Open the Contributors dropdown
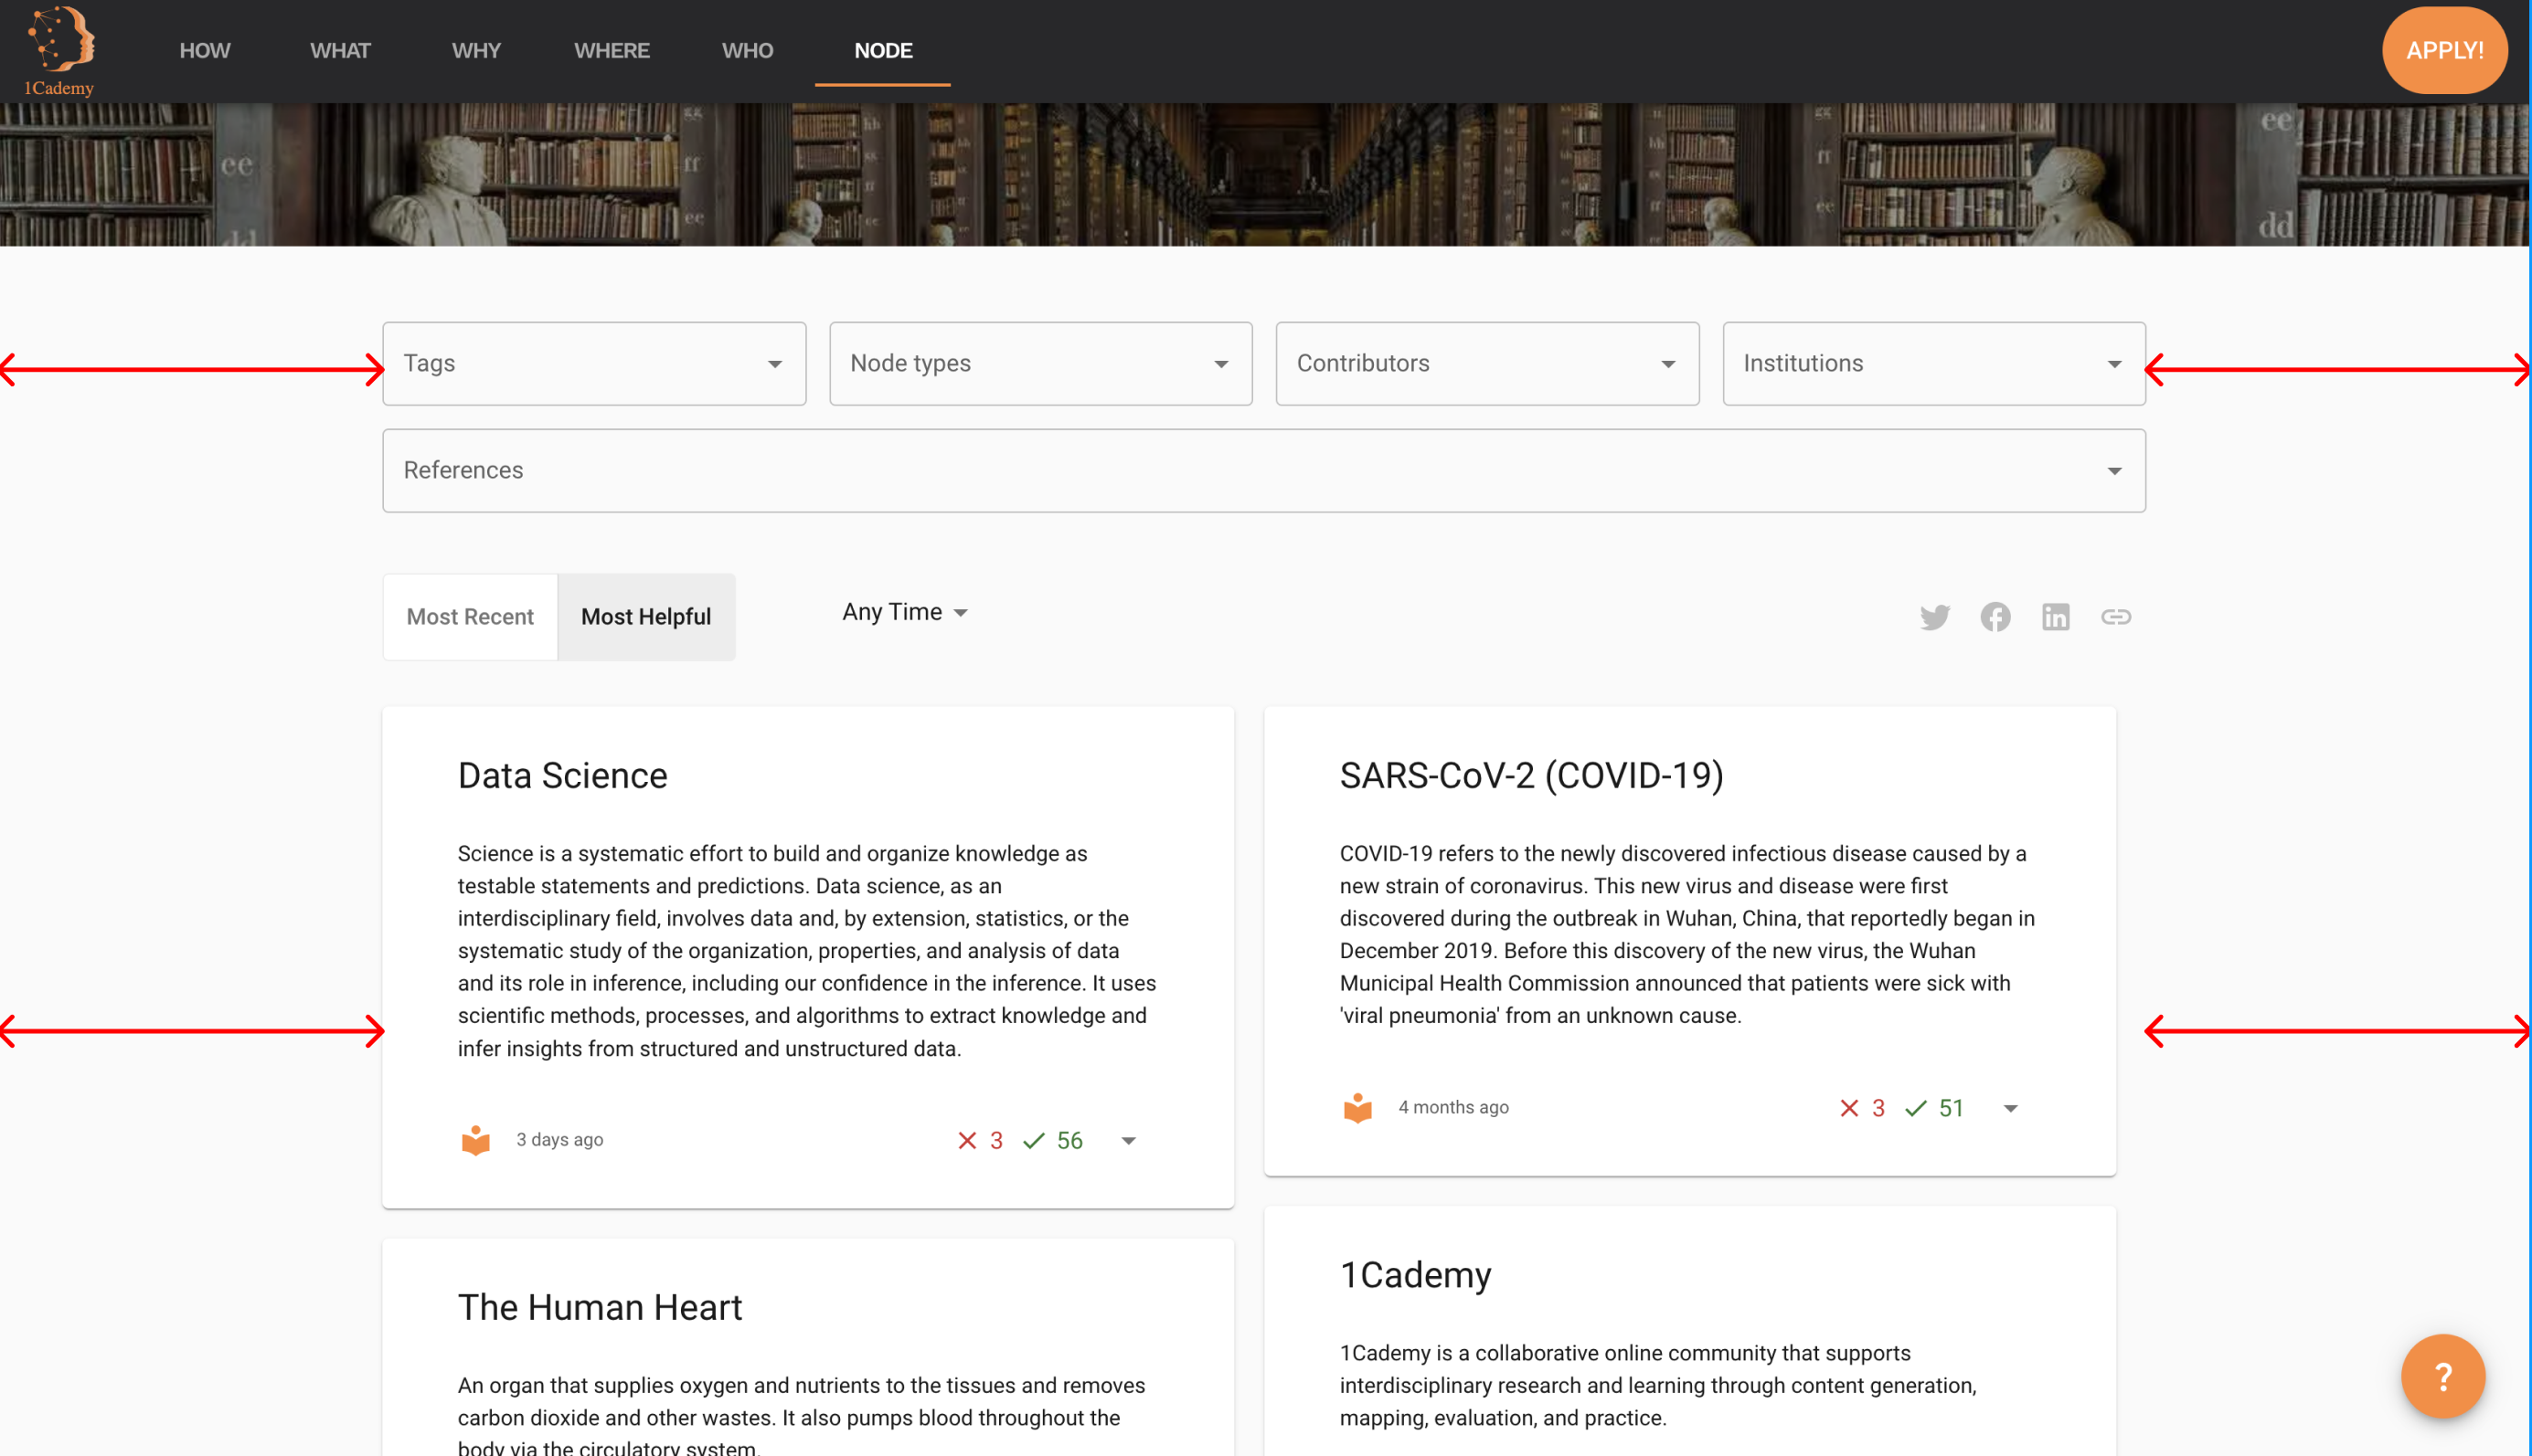 point(1487,364)
